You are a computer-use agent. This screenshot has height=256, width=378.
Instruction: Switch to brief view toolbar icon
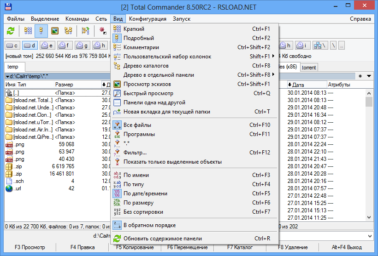pyautogui.click(x=28, y=31)
